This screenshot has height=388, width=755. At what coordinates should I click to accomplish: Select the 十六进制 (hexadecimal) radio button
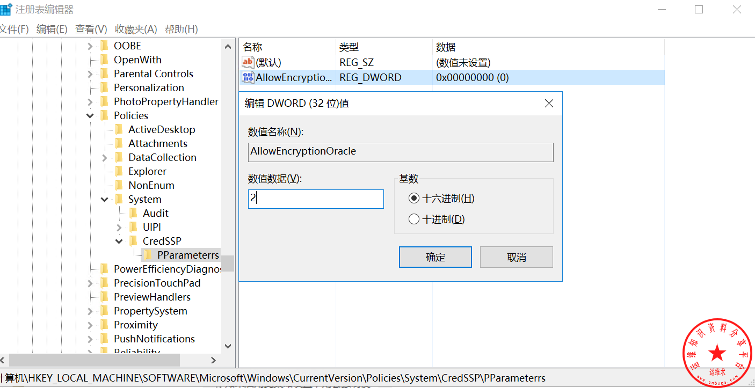pyautogui.click(x=413, y=199)
